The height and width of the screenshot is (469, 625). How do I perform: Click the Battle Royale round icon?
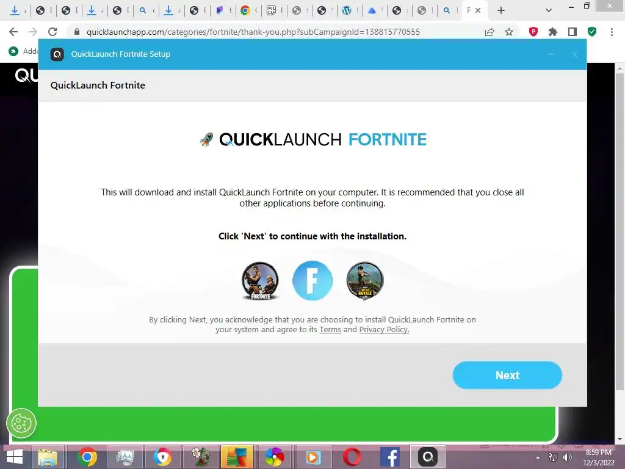tap(365, 281)
